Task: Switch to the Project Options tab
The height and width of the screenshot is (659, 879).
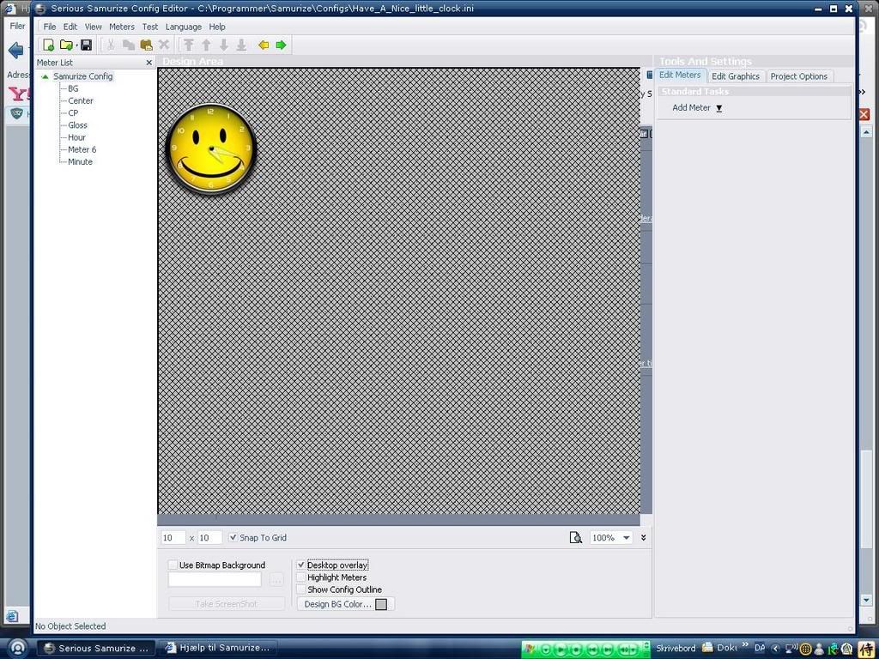Action: click(798, 76)
